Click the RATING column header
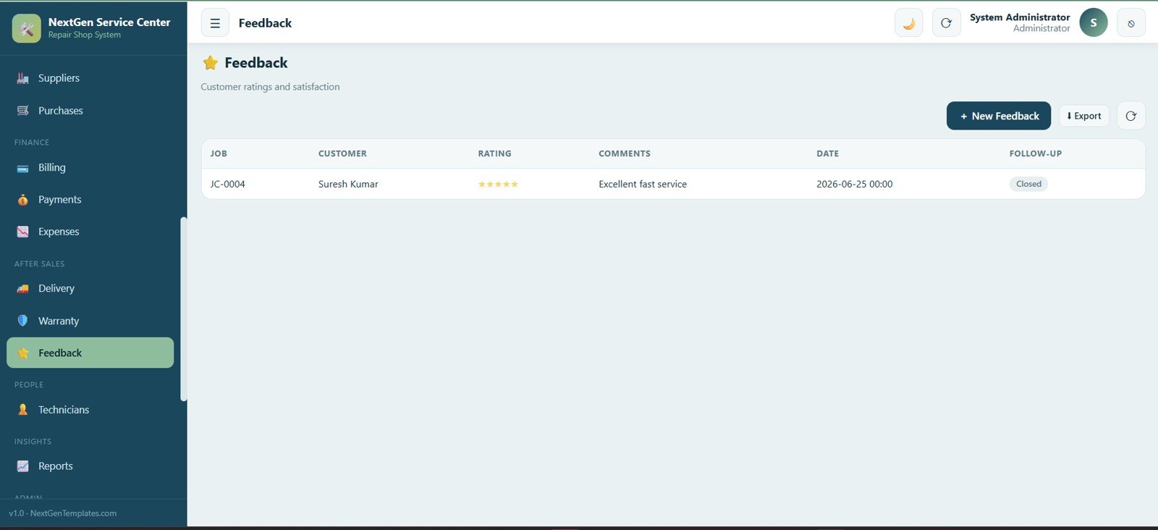The image size is (1158, 530). pyautogui.click(x=494, y=153)
